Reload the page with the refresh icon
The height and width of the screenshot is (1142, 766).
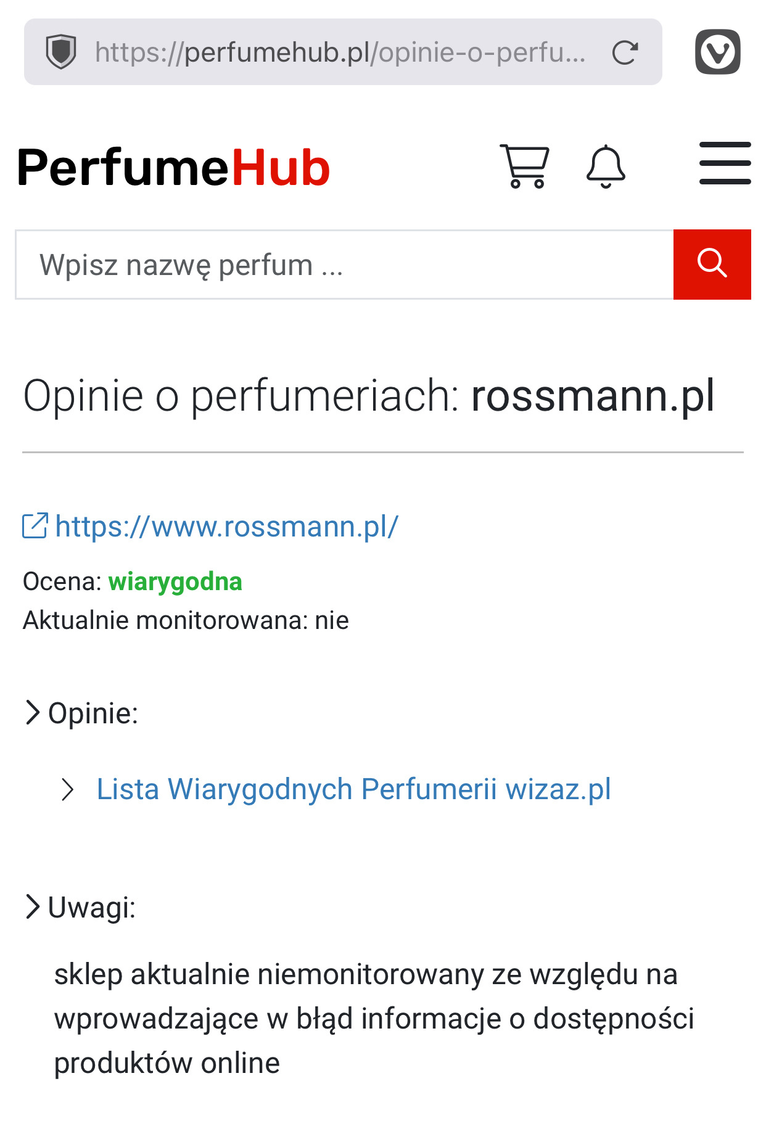point(624,52)
